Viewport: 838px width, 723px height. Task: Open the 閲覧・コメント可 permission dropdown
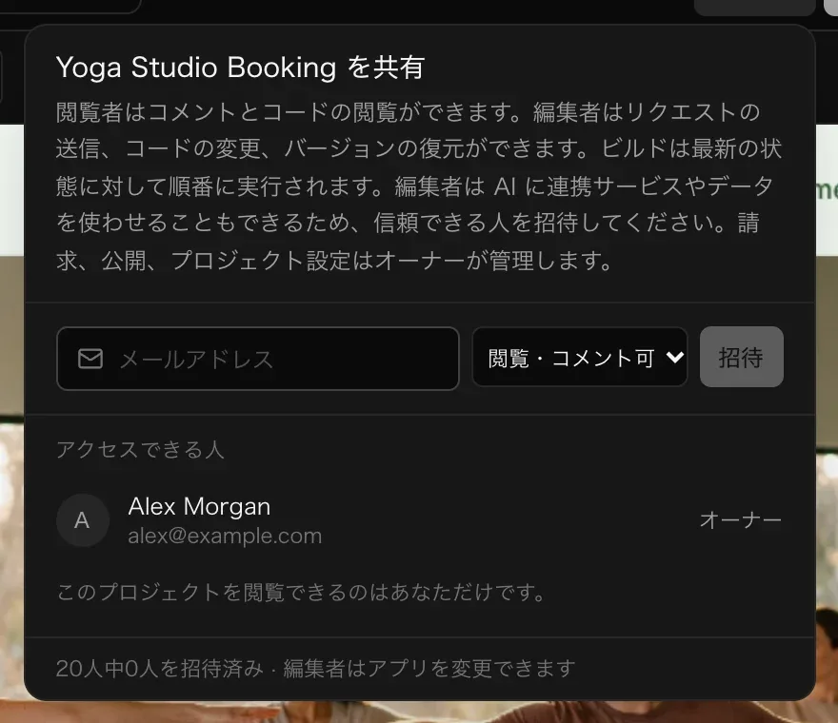tap(580, 358)
